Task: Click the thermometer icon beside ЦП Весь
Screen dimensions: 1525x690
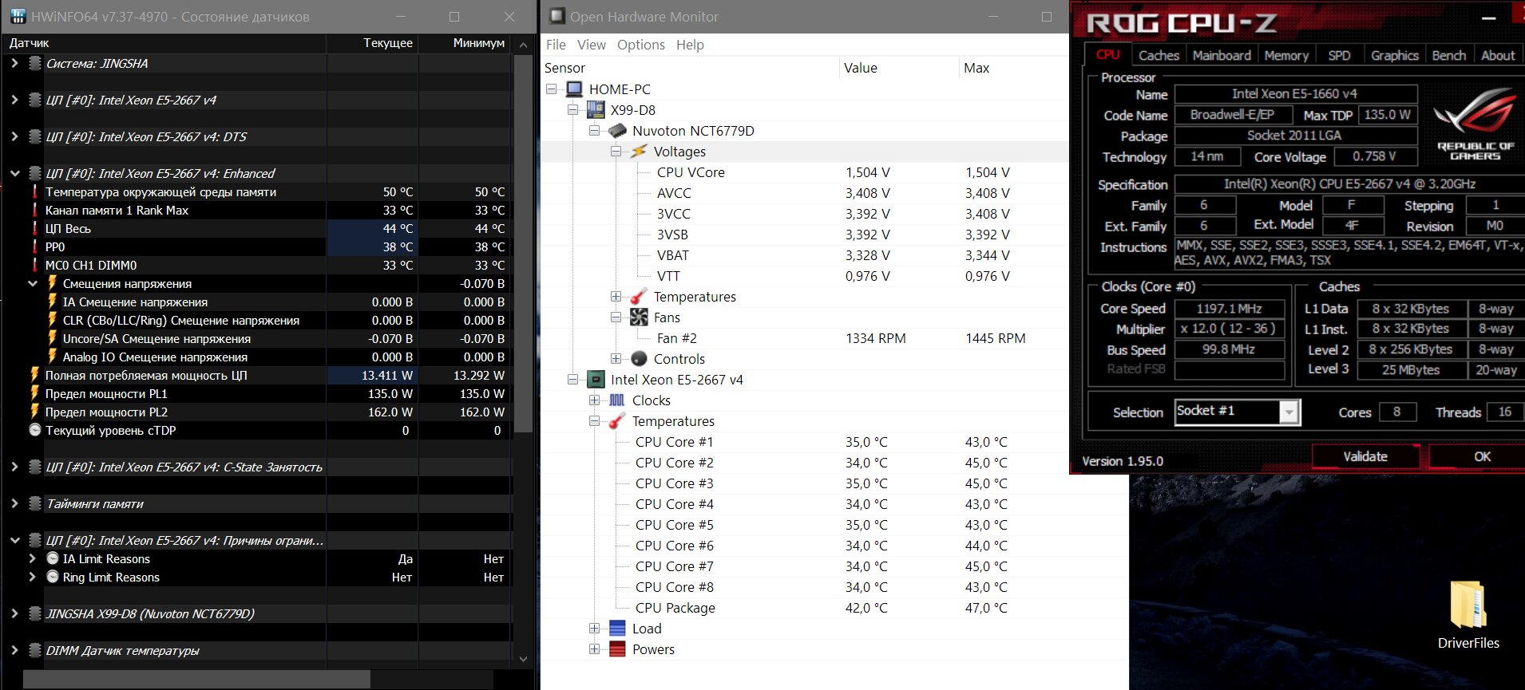Action: [x=35, y=228]
